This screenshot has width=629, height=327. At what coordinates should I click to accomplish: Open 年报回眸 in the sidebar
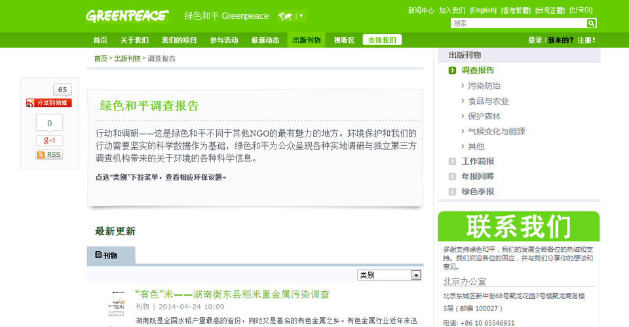pyautogui.click(x=478, y=177)
